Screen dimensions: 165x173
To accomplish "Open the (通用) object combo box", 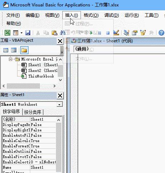I will click(119, 49).
